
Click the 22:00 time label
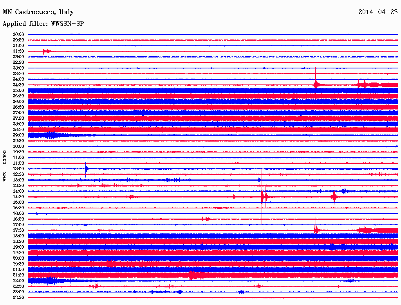pos(18,281)
